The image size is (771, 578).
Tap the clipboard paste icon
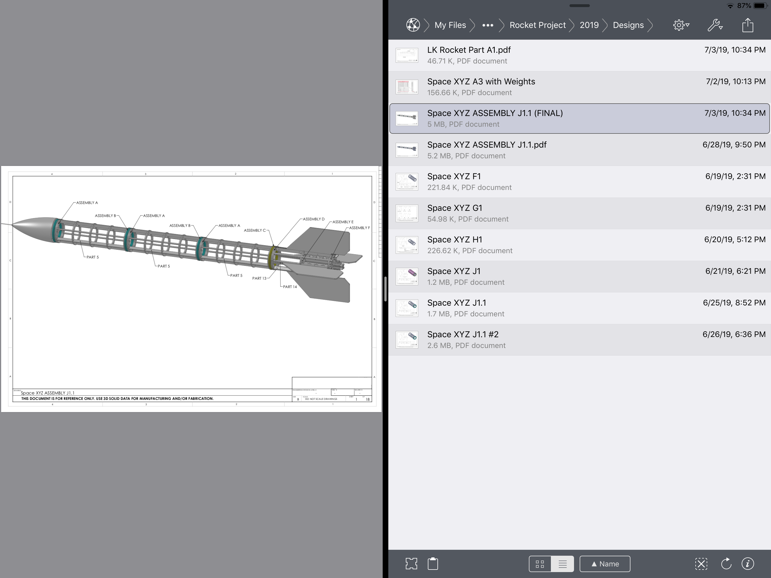433,564
